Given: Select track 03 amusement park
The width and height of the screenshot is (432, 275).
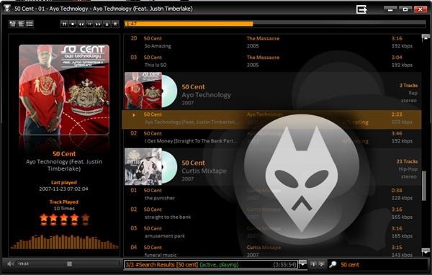Looking at the screenshot, I should pos(271,233).
